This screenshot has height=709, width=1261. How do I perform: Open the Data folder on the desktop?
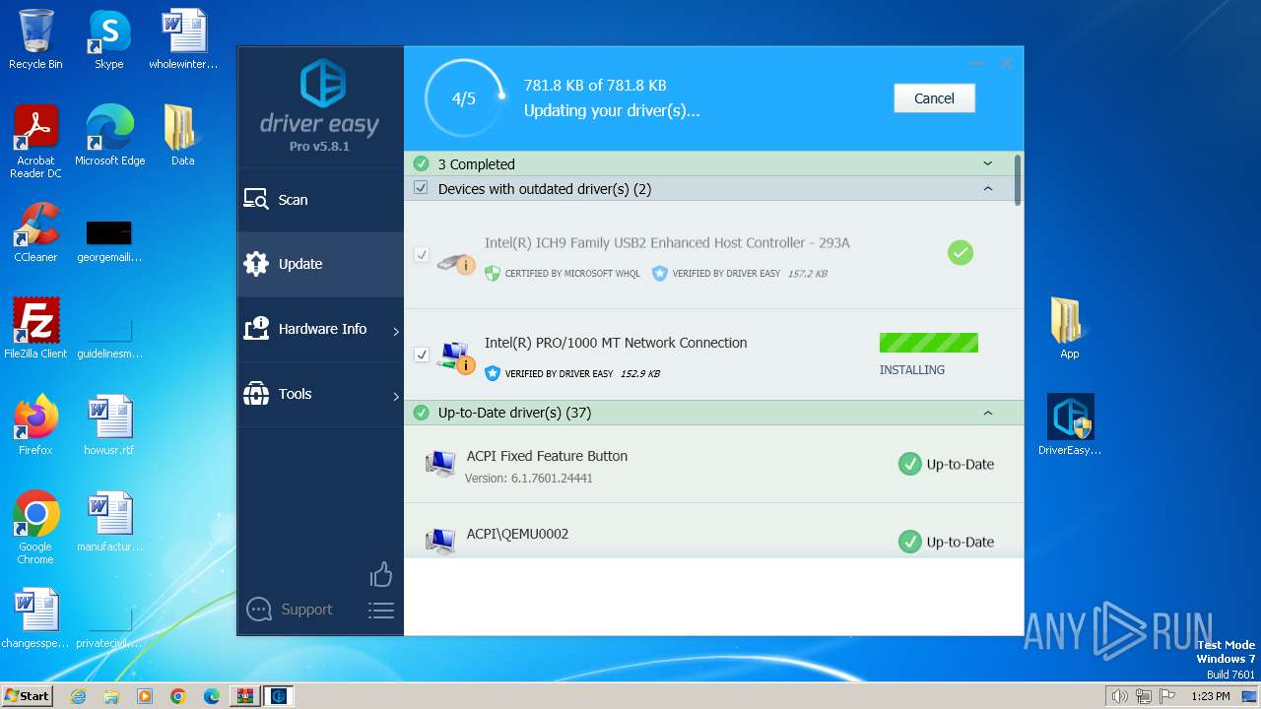click(182, 136)
